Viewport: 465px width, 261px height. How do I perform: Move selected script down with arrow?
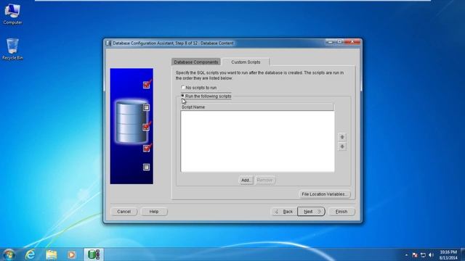[x=342, y=146]
